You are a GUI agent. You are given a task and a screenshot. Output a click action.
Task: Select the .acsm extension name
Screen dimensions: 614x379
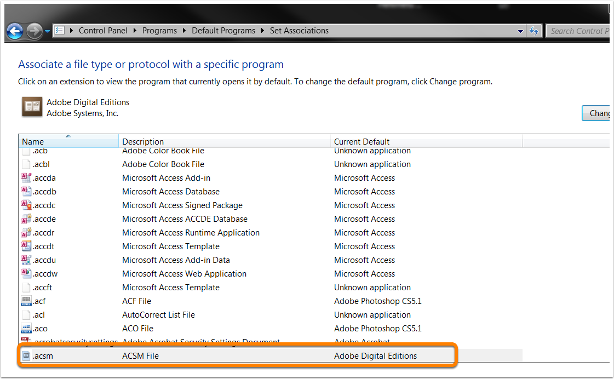point(43,356)
